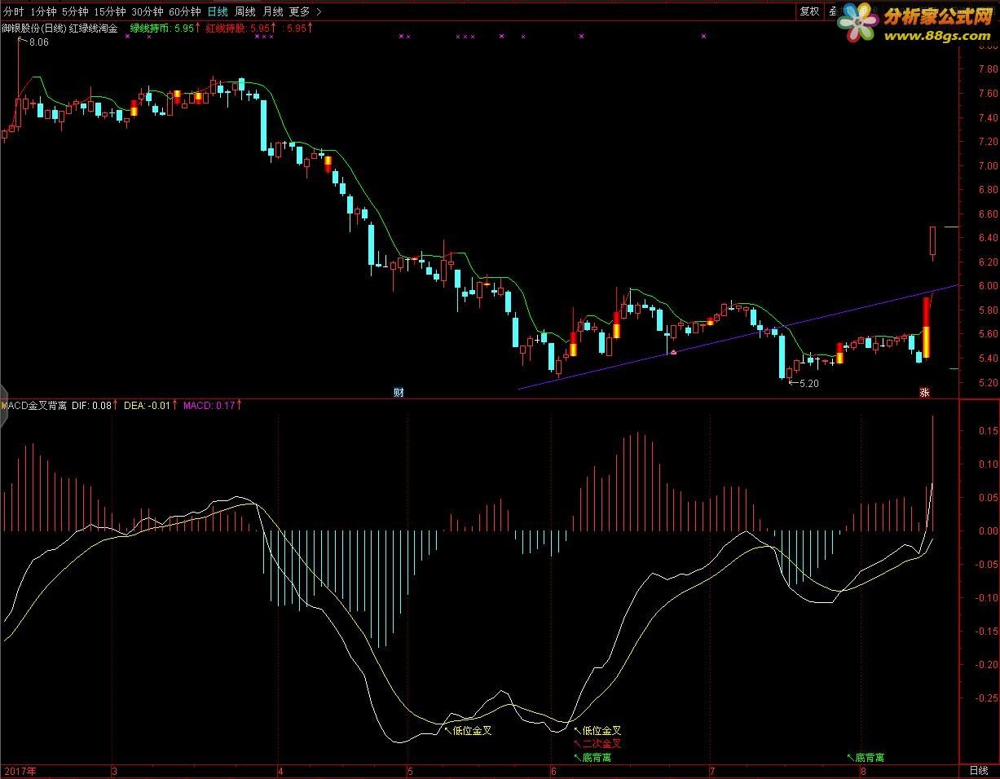Click the 日线 period button at bottom right
Image resolution: width=1000 pixels, height=779 pixels.
pos(978,771)
